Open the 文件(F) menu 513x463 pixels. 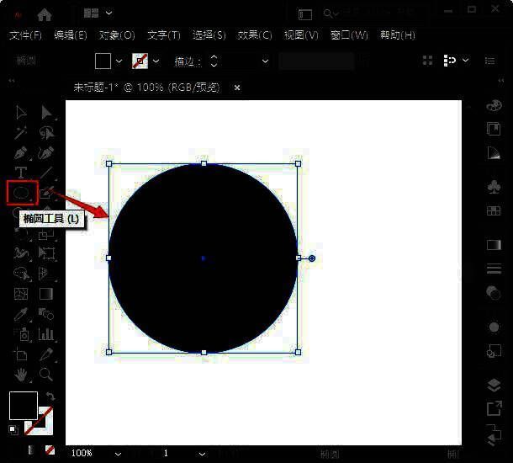(25, 35)
